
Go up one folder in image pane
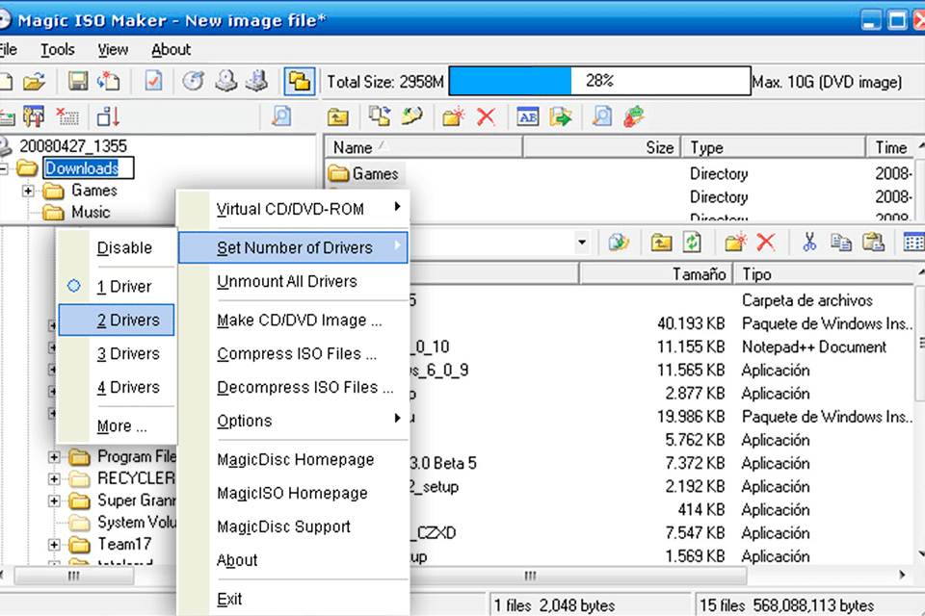[337, 116]
